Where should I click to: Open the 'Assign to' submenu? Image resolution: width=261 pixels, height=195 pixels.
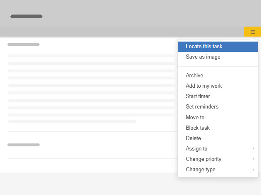[196, 149]
